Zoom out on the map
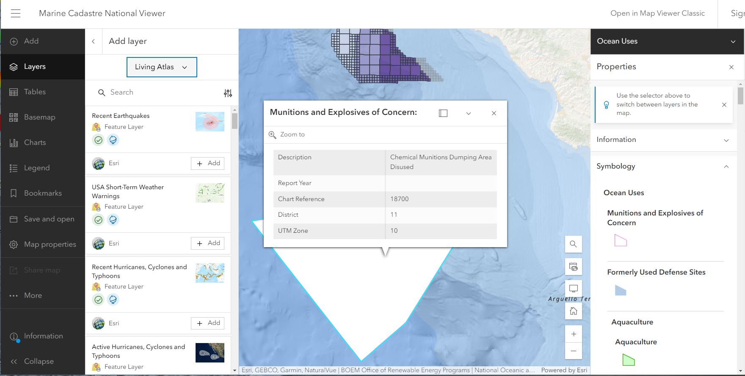Screen dimensions: 745x376 tap(573, 351)
